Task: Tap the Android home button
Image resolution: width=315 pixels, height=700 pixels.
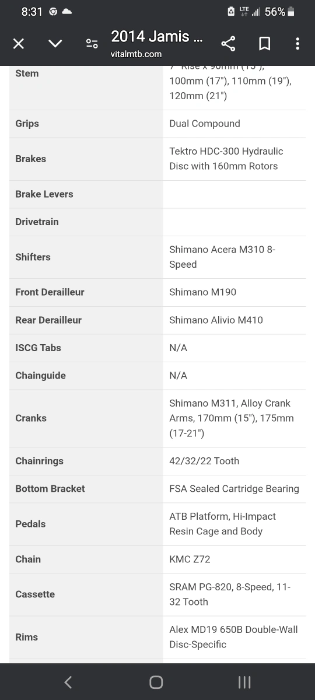Action: tap(156, 682)
